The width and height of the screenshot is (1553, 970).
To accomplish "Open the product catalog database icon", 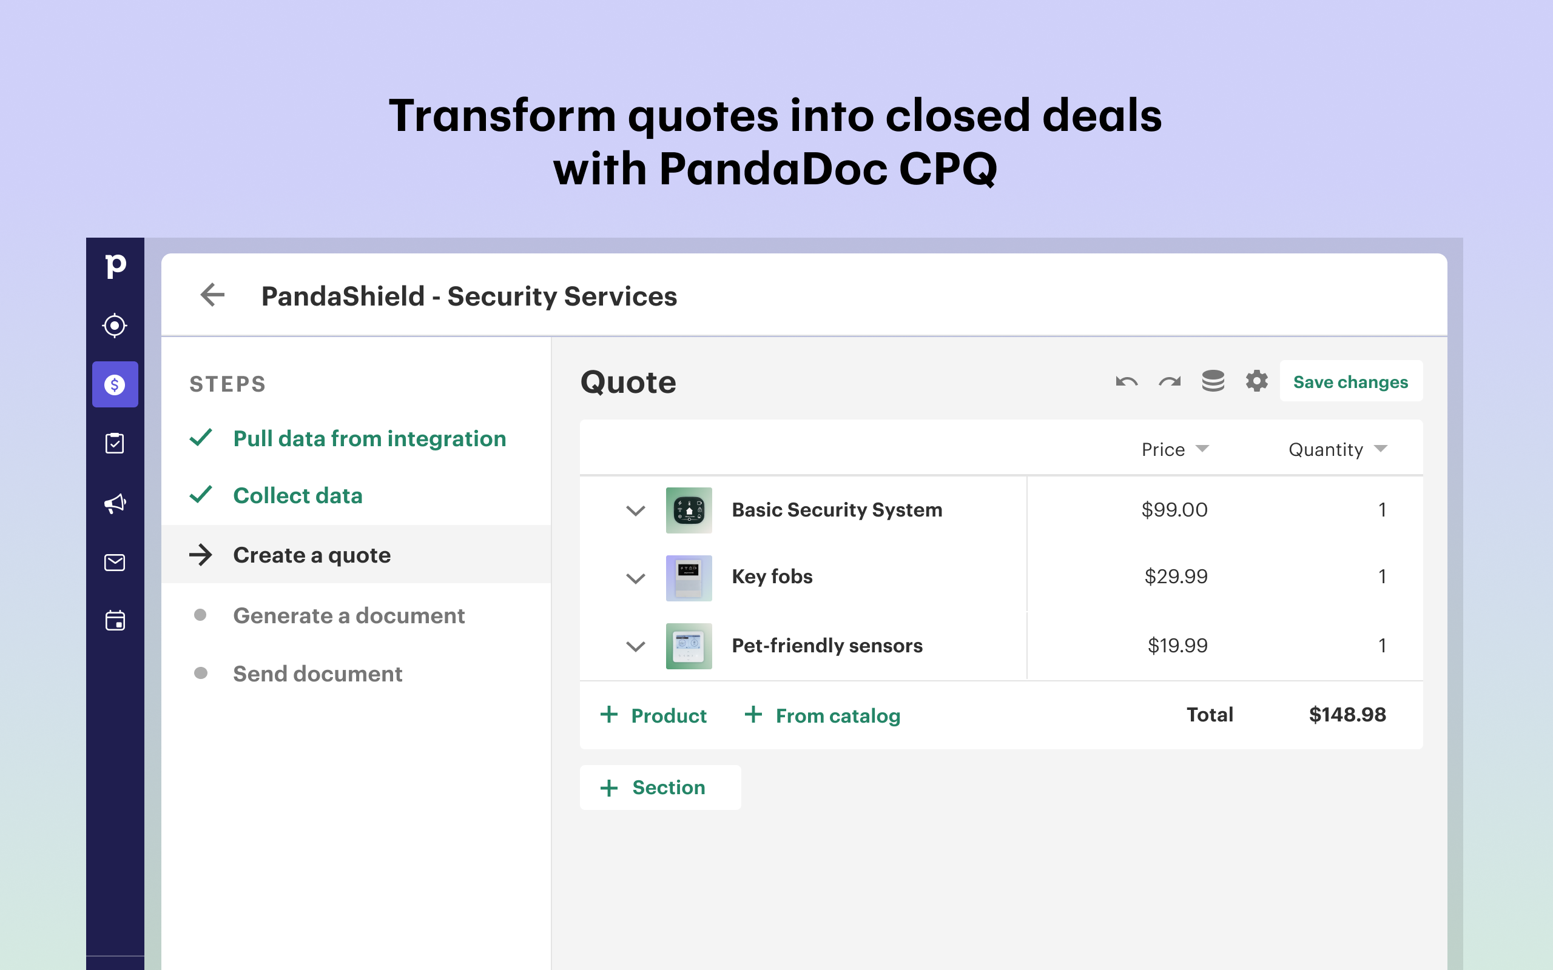I will pyautogui.click(x=1213, y=381).
